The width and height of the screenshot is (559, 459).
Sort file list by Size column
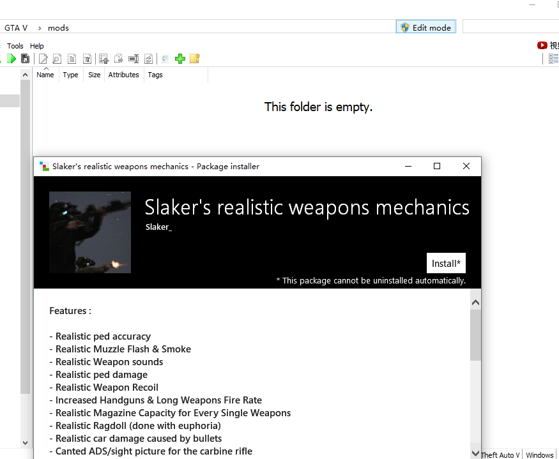[95, 75]
